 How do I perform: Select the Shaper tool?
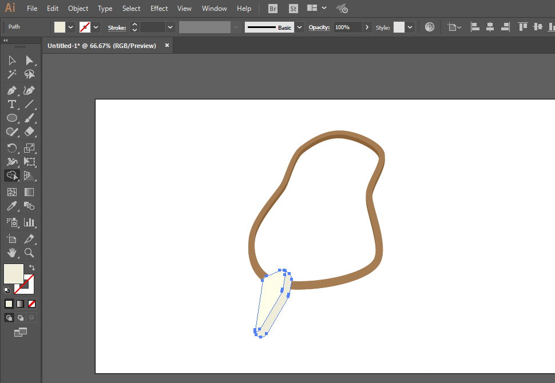pyautogui.click(x=12, y=131)
